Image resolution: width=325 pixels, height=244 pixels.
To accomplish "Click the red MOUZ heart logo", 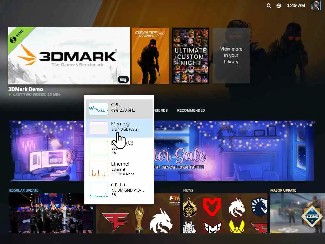I will click(212, 207).
